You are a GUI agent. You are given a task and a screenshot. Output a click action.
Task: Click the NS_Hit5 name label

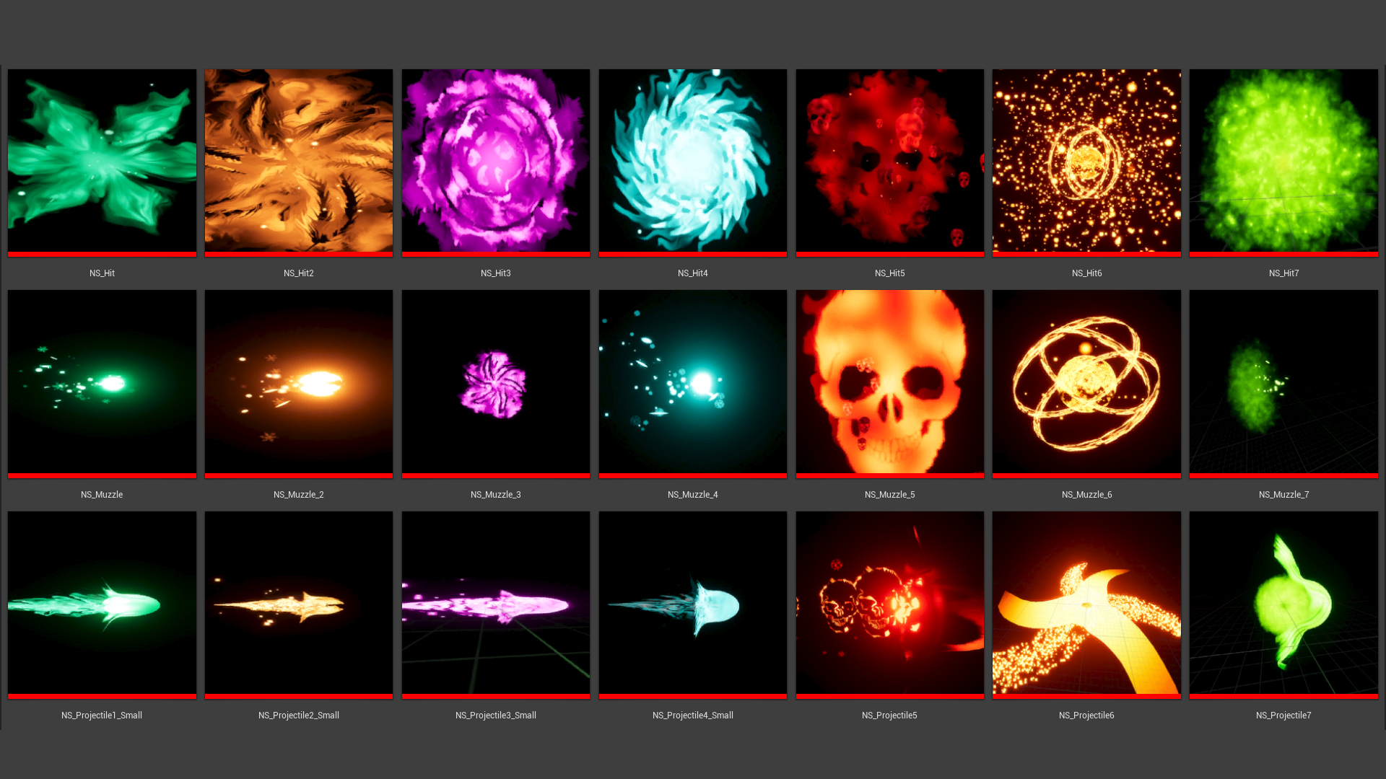tap(890, 273)
